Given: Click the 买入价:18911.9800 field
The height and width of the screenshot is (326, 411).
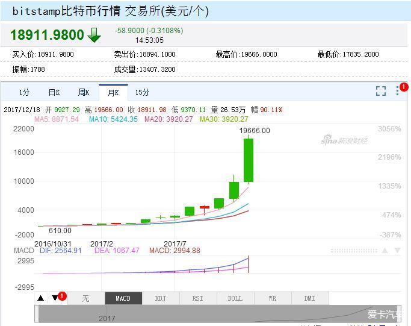Looking at the screenshot, I should tap(43, 54).
